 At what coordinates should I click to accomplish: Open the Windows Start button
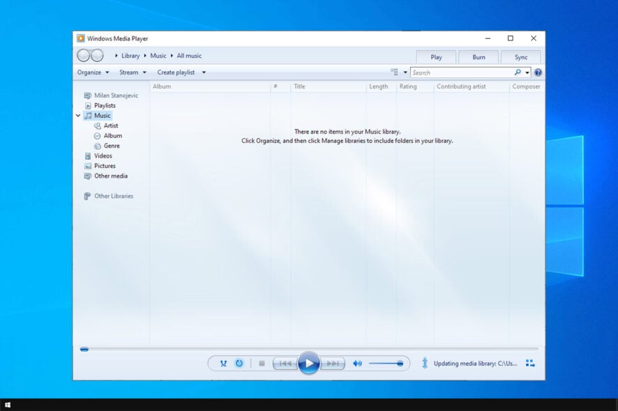click(x=8, y=405)
